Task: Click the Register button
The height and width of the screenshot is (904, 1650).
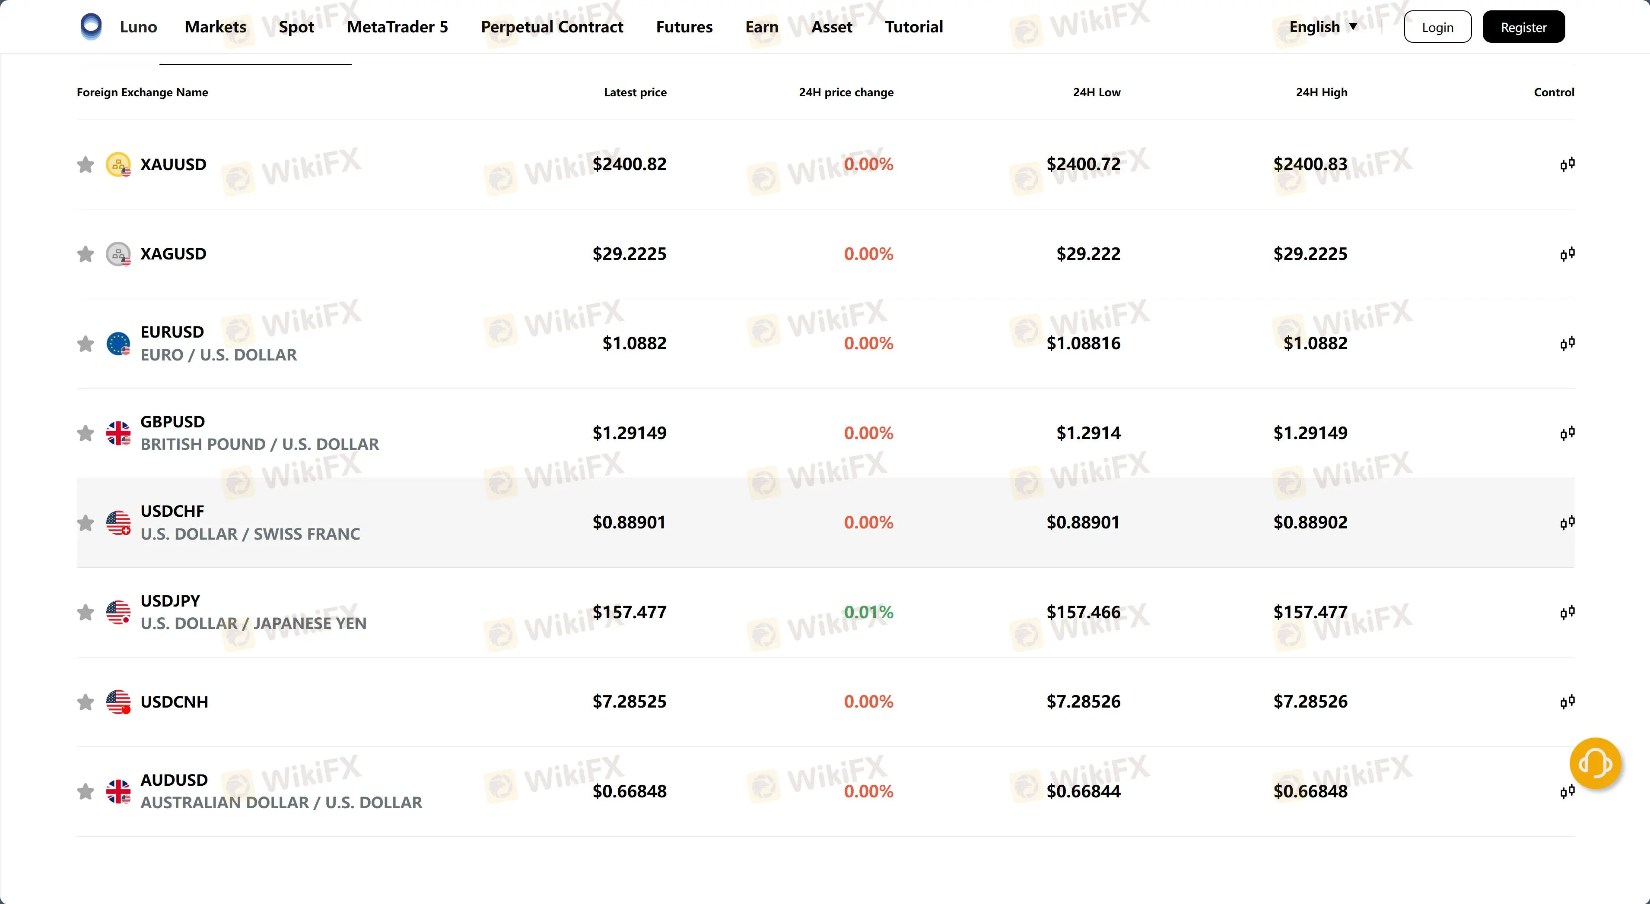Action: (x=1523, y=27)
